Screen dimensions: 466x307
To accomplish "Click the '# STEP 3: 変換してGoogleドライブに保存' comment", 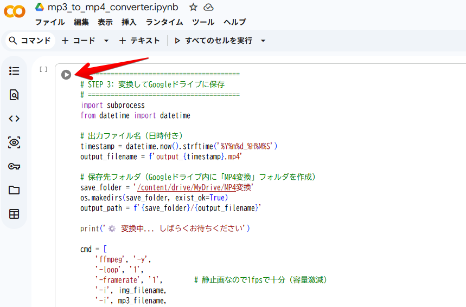I will pos(152,84).
